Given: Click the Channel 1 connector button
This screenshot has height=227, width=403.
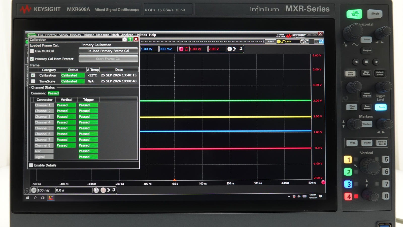Looking at the screenshot, I should (x=44, y=105).
